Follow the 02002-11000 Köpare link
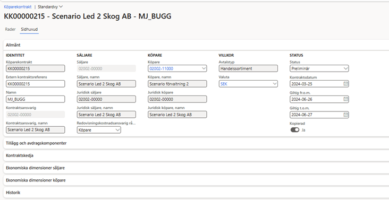The width and height of the screenshot is (389, 200). [161, 68]
